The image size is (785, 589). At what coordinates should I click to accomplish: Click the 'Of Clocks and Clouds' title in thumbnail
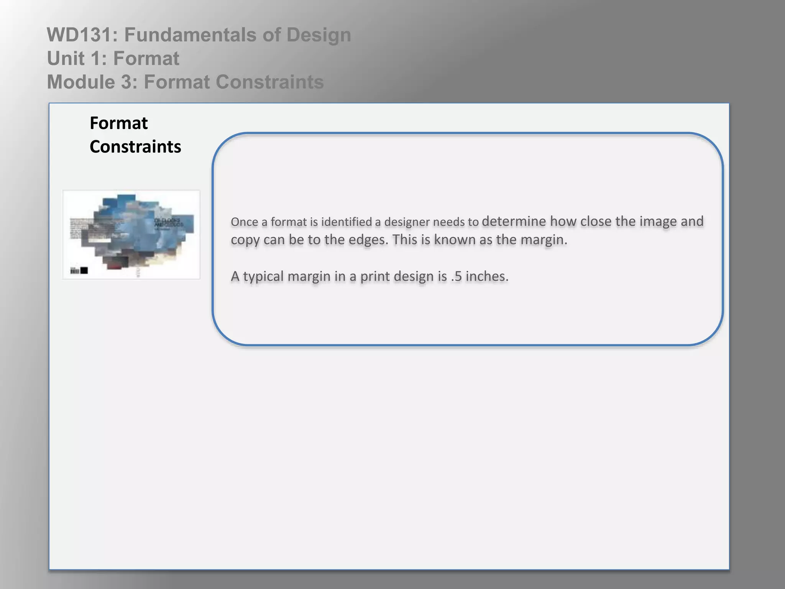(x=169, y=223)
